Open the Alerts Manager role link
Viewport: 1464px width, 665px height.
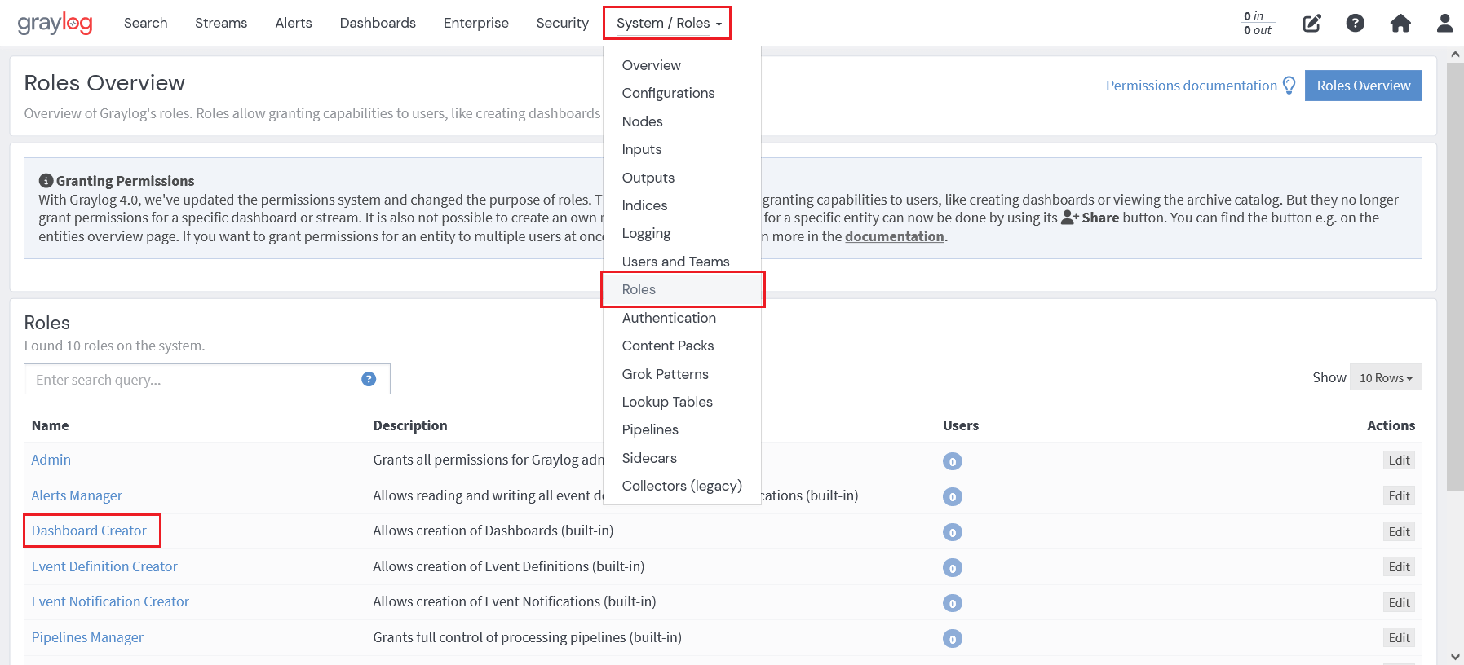point(77,495)
